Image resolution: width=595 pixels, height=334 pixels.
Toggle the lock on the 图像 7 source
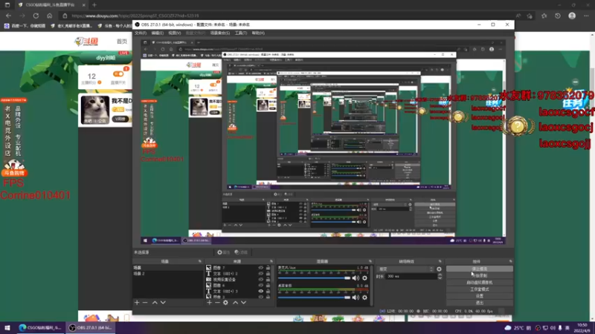268,268
